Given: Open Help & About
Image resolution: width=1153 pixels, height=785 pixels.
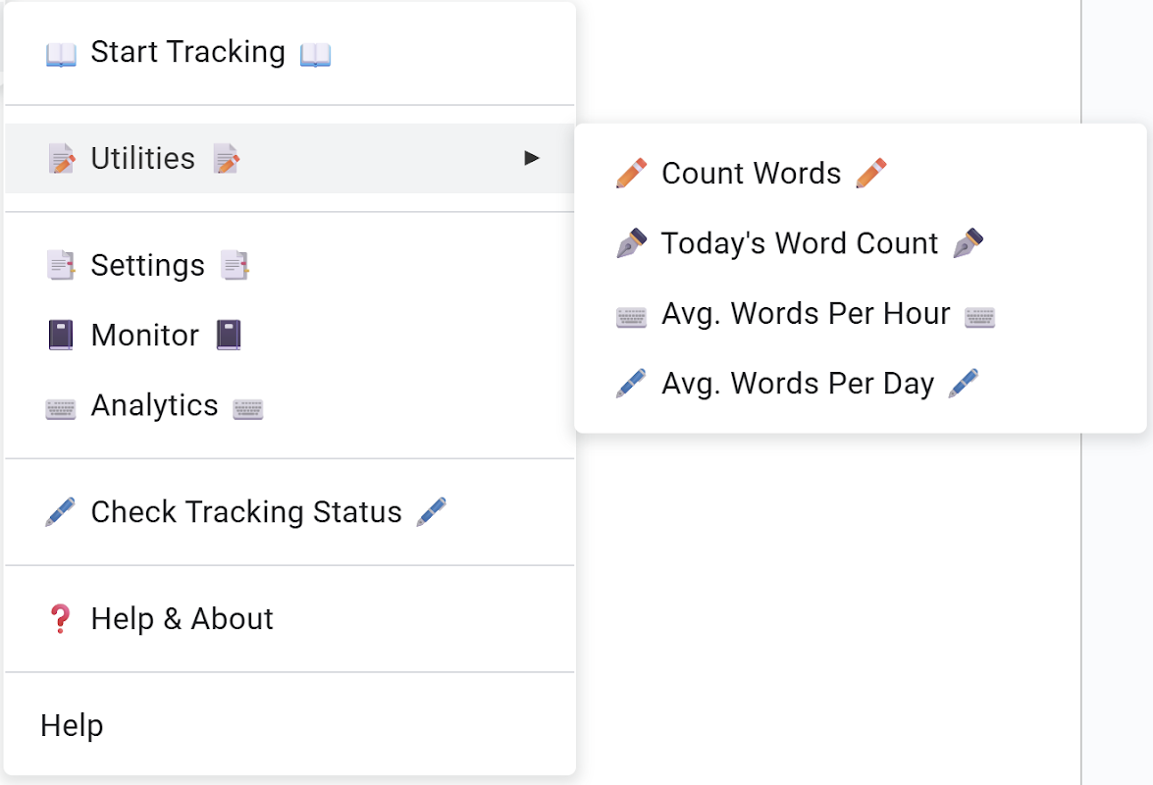Looking at the screenshot, I should tap(183, 619).
